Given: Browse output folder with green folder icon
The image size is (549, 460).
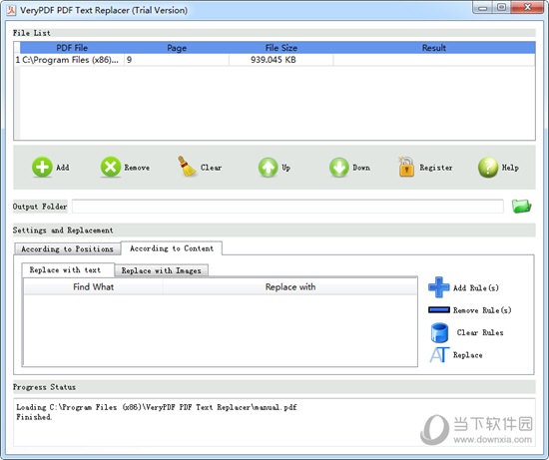Looking at the screenshot, I should [521, 207].
